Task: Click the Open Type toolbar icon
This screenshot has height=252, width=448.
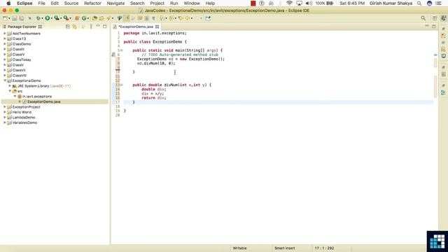Action: (94, 18)
